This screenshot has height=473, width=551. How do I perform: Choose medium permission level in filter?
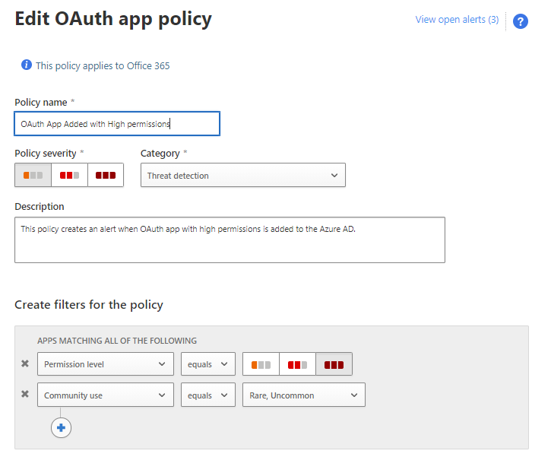297,364
